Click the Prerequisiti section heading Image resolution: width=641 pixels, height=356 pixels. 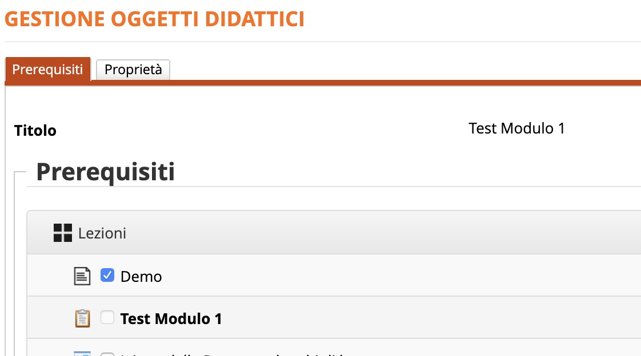105,172
